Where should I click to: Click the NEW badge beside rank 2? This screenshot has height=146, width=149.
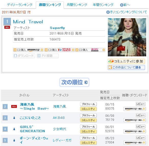point(14,107)
